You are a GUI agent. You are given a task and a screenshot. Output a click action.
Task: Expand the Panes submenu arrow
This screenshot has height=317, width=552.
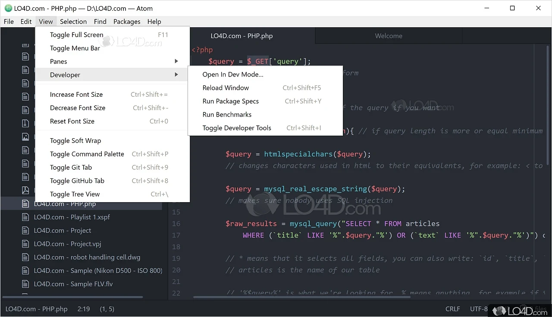(176, 61)
